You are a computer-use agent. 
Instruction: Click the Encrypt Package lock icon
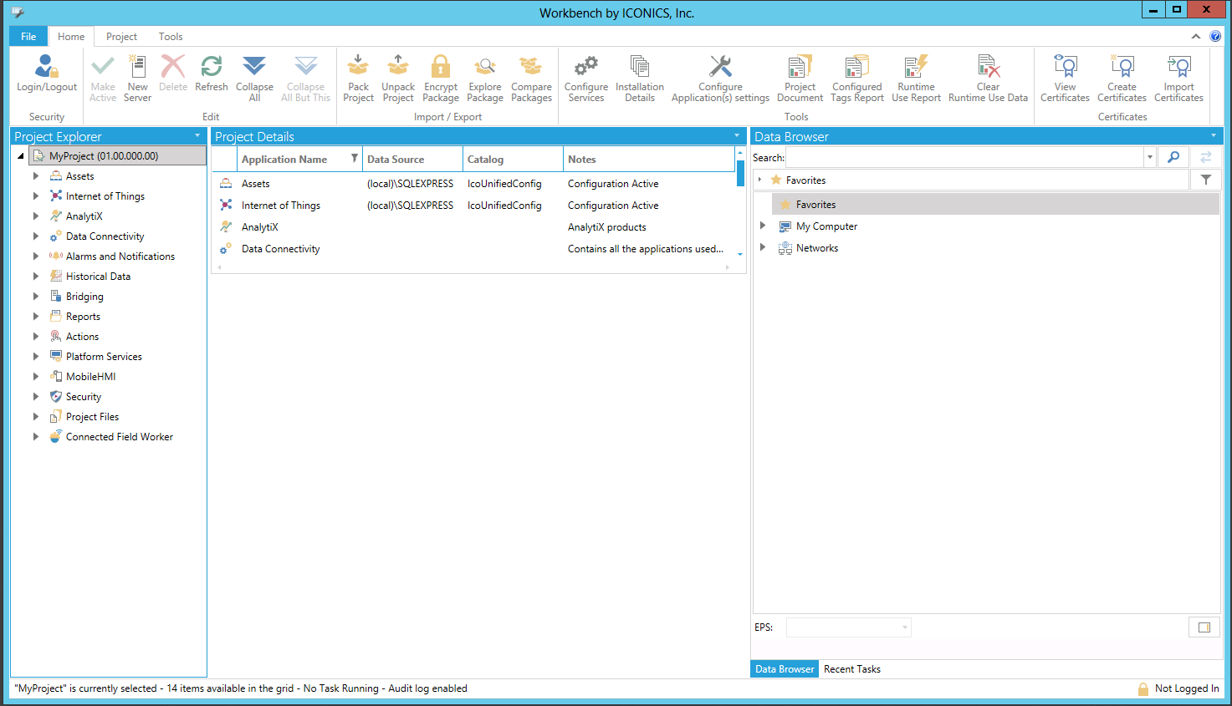pos(440,68)
